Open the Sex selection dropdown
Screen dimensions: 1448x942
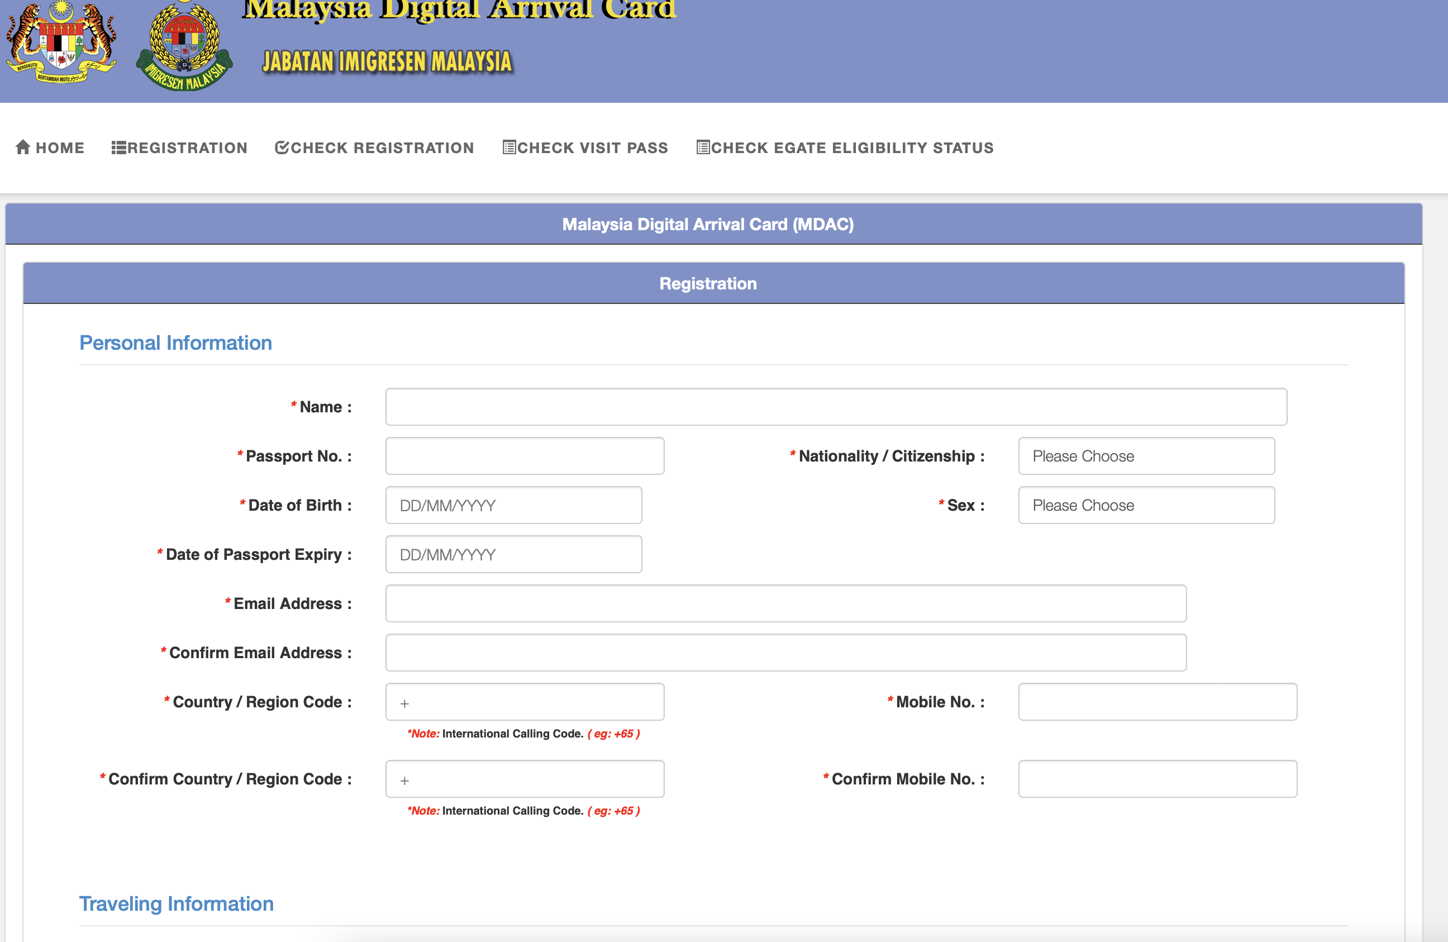pyautogui.click(x=1146, y=505)
